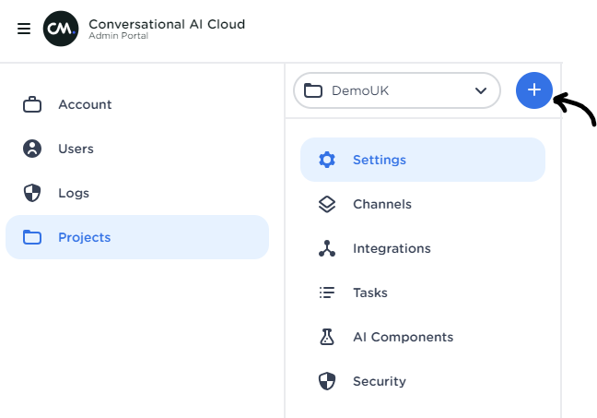
Task: Click the Conversational AI Cloud title
Action: pos(167,24)
